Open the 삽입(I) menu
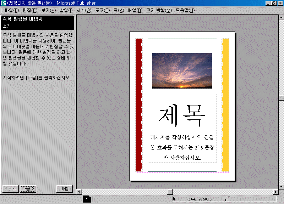This screenshot has width=284, height=204. (x=66, y=10)
